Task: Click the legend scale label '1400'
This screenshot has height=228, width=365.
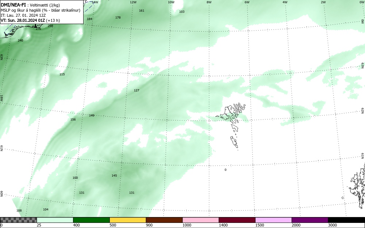Action: coord(223,225)
